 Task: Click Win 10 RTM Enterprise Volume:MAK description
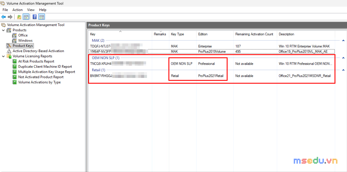tap(304, 46)
